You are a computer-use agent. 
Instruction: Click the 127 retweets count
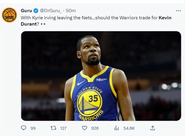tap(63, 128)
